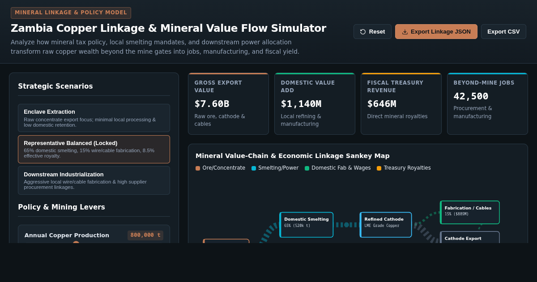
Task: Select the Domestic Smelting Sankey node
Action: (307, 225)
